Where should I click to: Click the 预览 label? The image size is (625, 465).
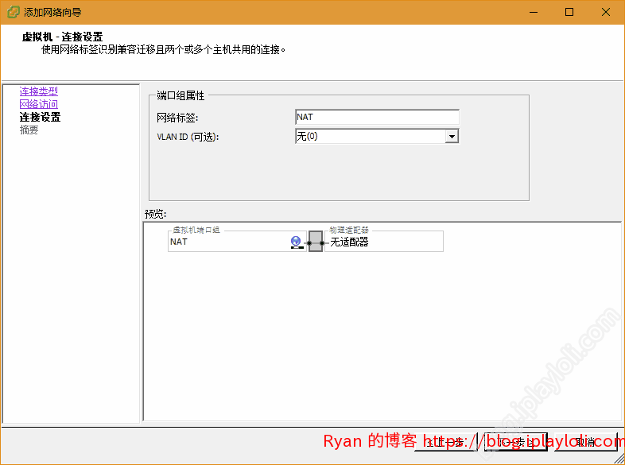click(155, 214)
